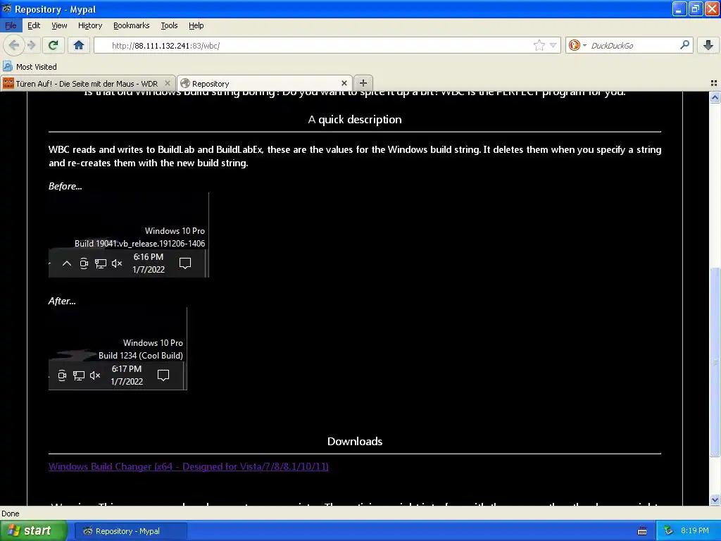
Task: Open the DuckDuckGo search engine selector
Action: [x=577, y=45]
